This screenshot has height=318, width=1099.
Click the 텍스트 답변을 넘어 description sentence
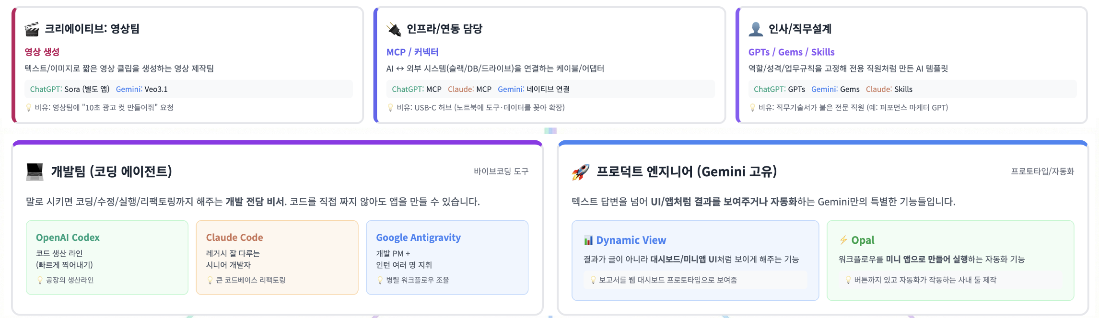[763, 202]
